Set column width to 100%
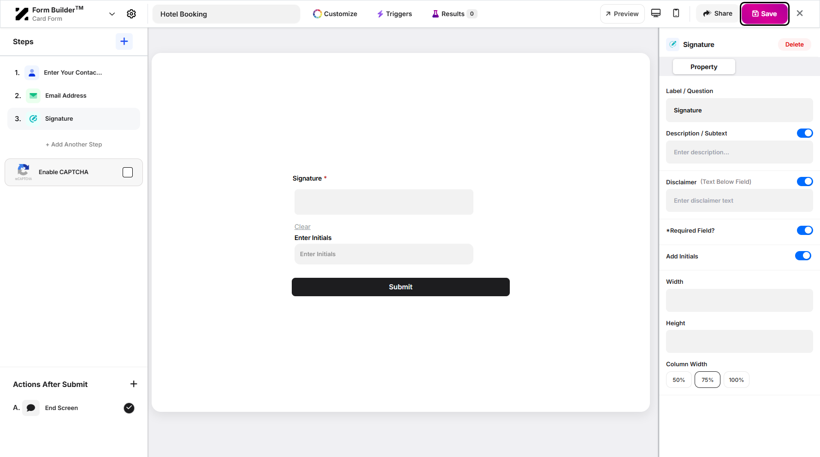 [736, 380]
